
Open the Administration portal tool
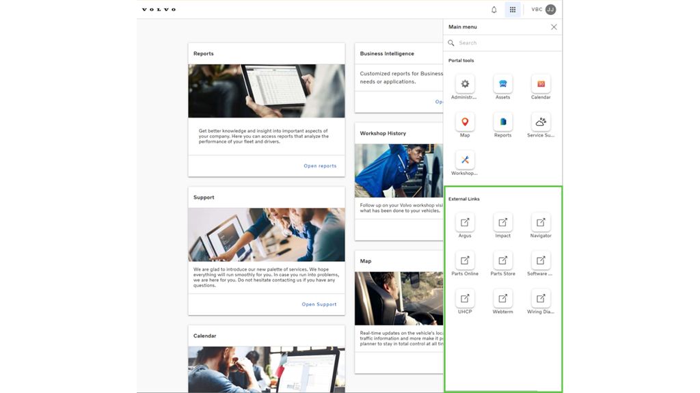click(x=465, y=84)
